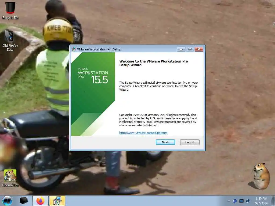Select the Recycle Bin desktop icon
275x206 pixels.
[x=10, y=10]
